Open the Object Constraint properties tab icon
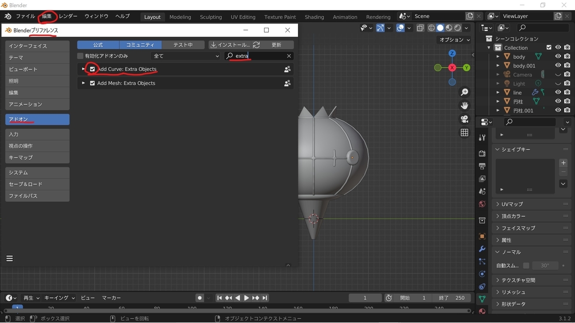 482,286
